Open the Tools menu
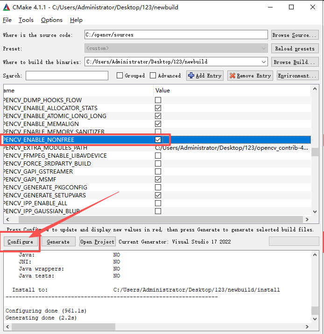The image size is (324, 334). tap(26, 20)
